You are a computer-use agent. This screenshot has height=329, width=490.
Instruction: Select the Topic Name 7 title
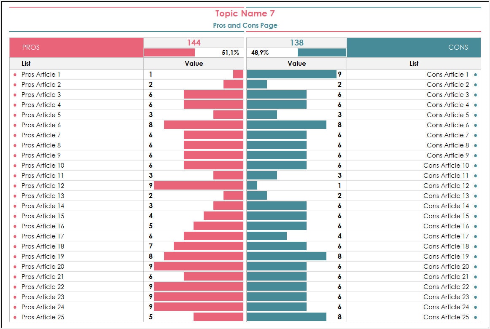(245, 13)
